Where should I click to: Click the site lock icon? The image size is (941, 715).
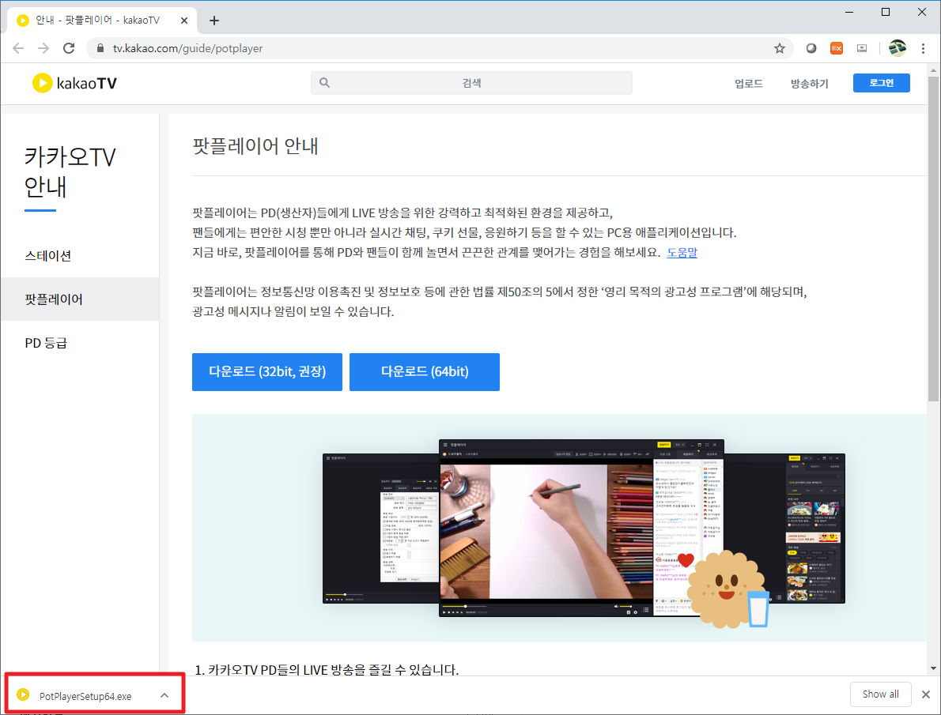tap(100, 48)
